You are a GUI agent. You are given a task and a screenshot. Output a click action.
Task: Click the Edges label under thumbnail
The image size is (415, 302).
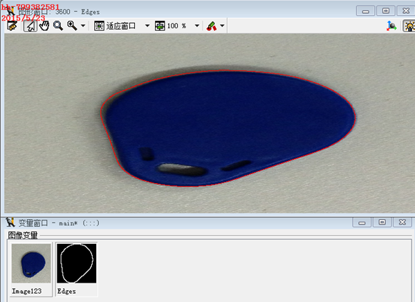click(66, 291)
